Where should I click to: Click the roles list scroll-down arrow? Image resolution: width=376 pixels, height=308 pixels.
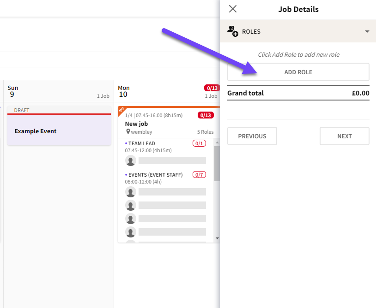pos(217,238)
